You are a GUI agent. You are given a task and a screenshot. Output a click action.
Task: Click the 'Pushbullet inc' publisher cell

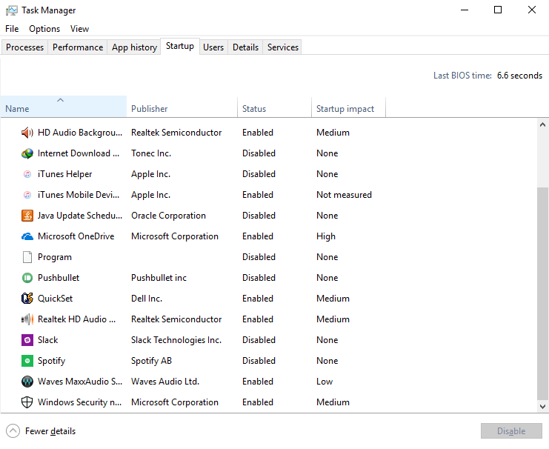click(159, 278)
